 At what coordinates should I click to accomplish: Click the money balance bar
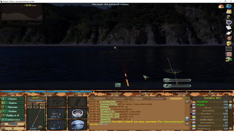(13, 124)
